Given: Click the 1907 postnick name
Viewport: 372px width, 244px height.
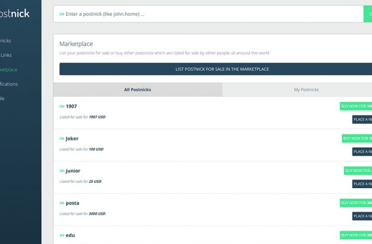Looking at the screenshot, I should 71,106.
